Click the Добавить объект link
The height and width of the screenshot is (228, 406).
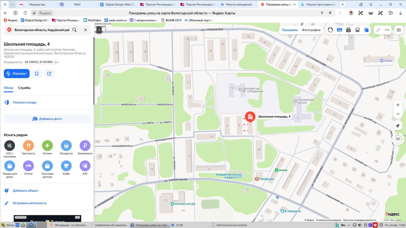point(25,191)
